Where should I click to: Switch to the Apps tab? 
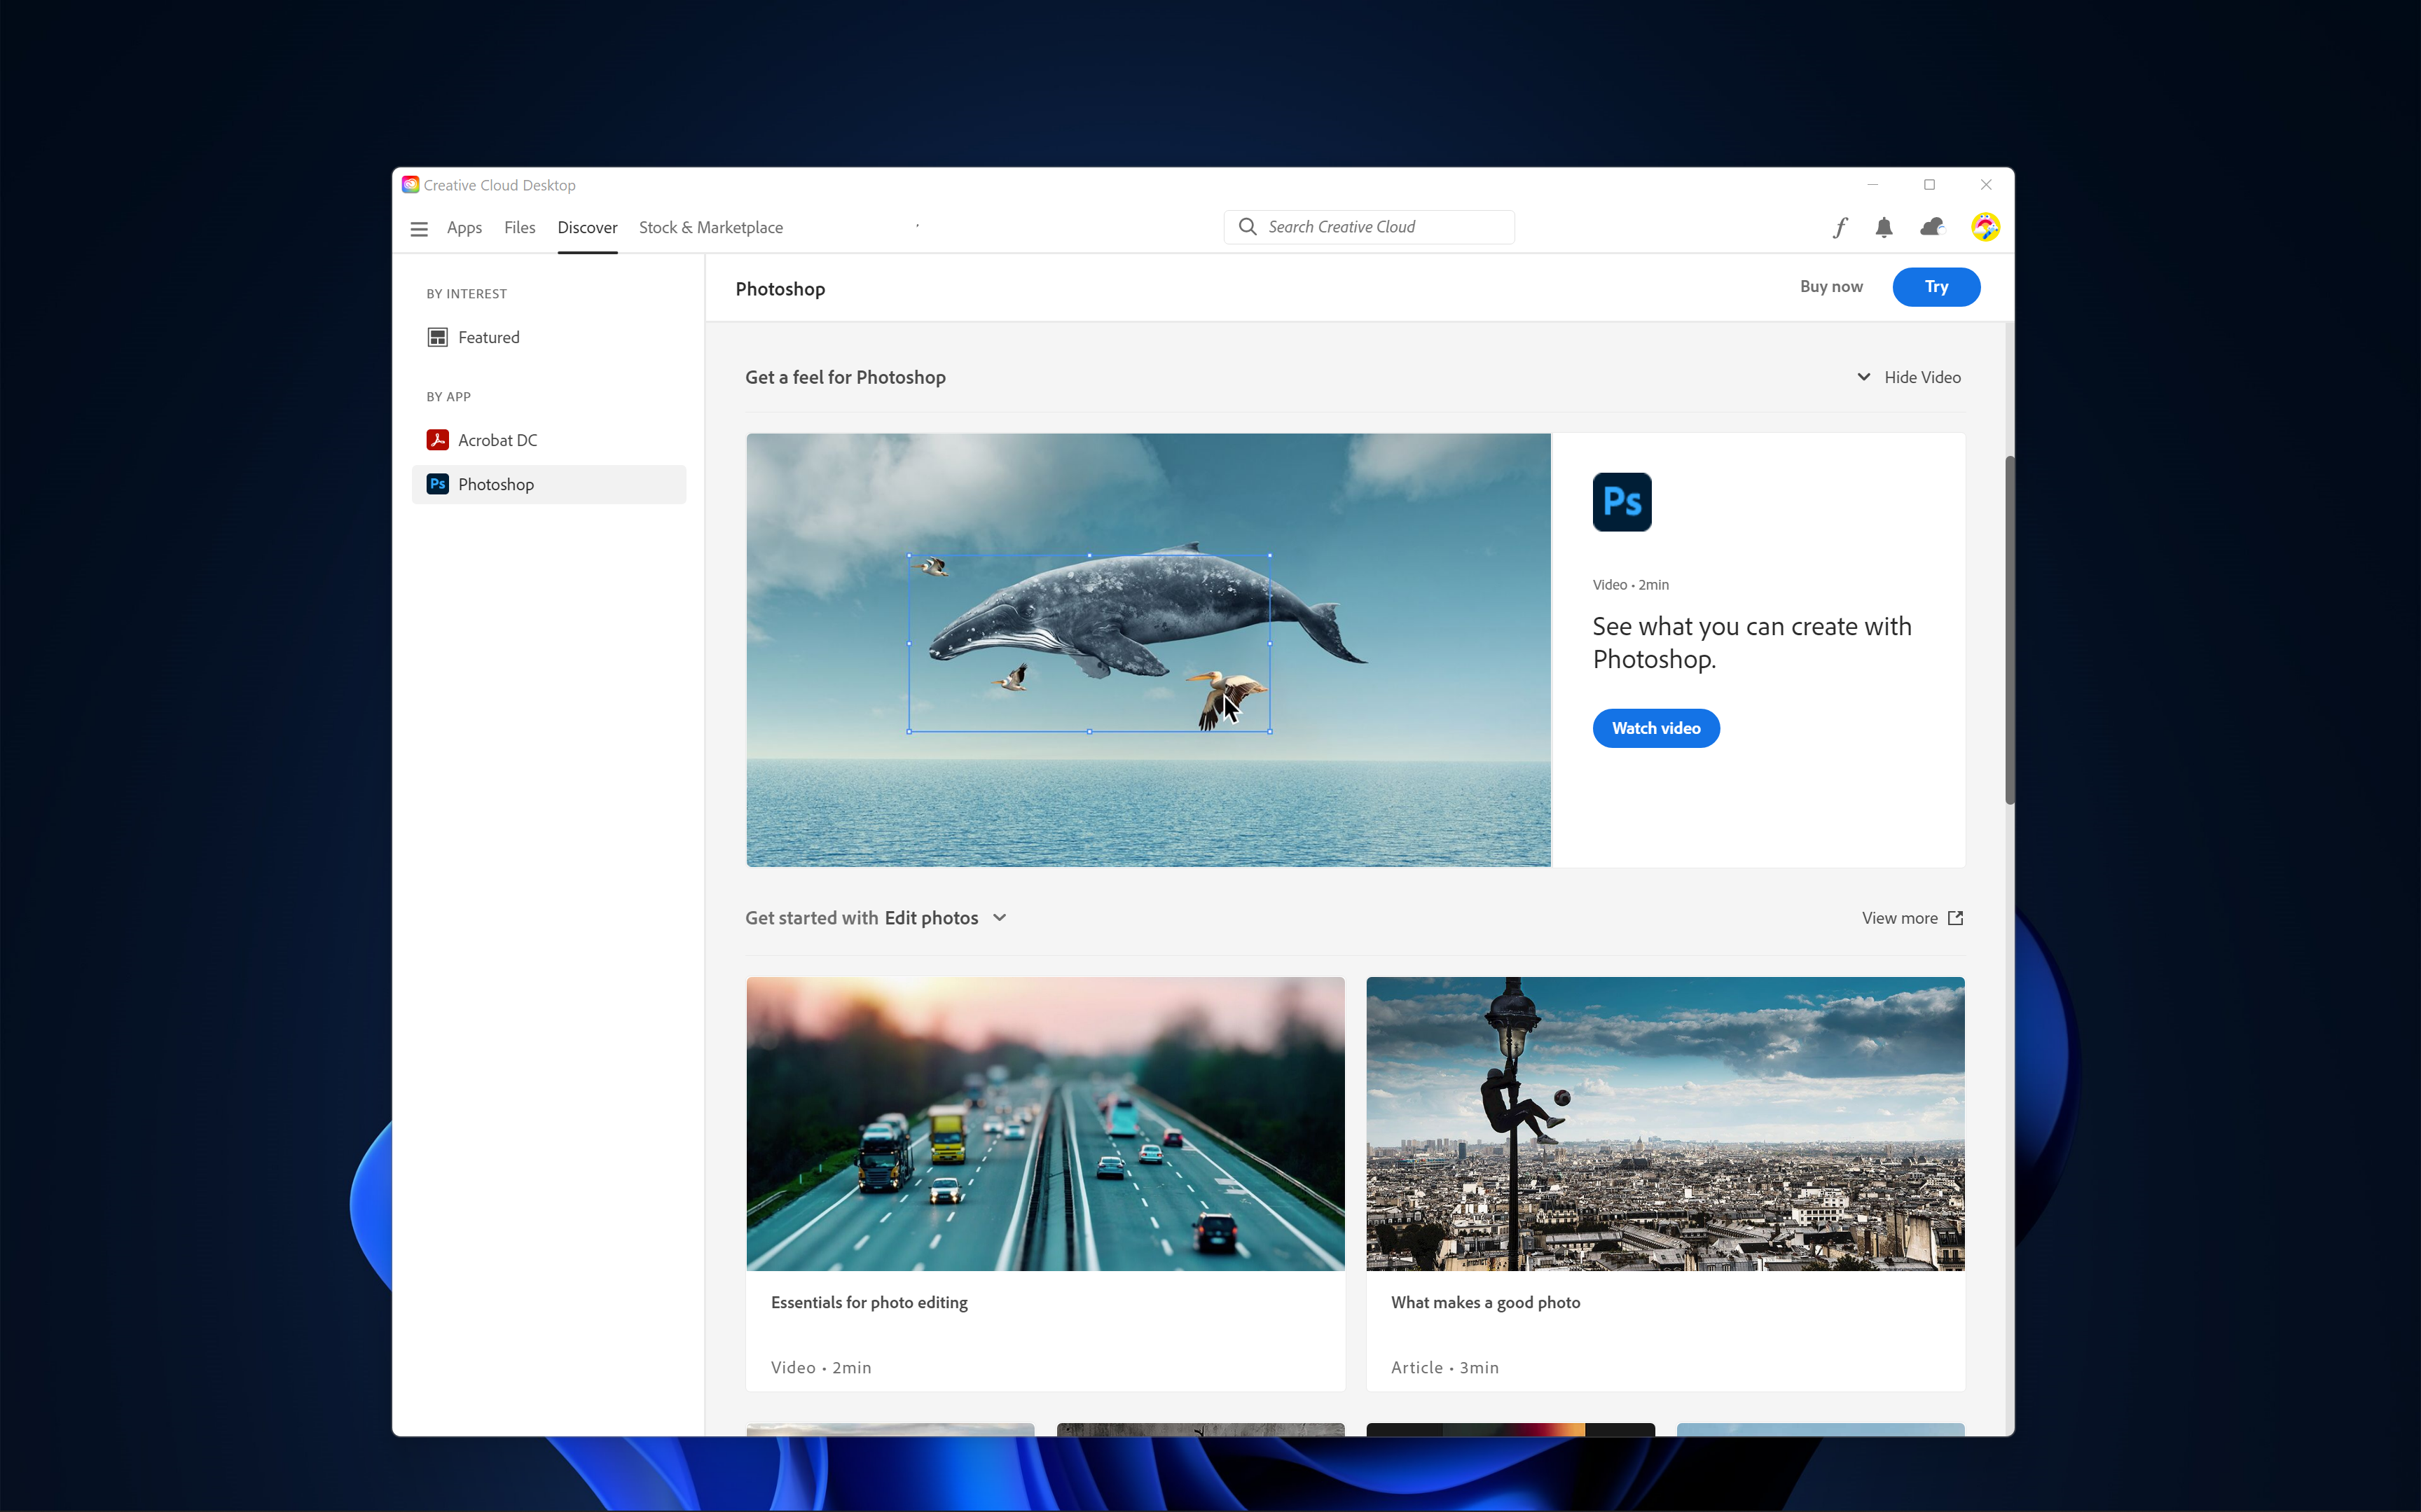pyautogui.click(x=464, y=228)
